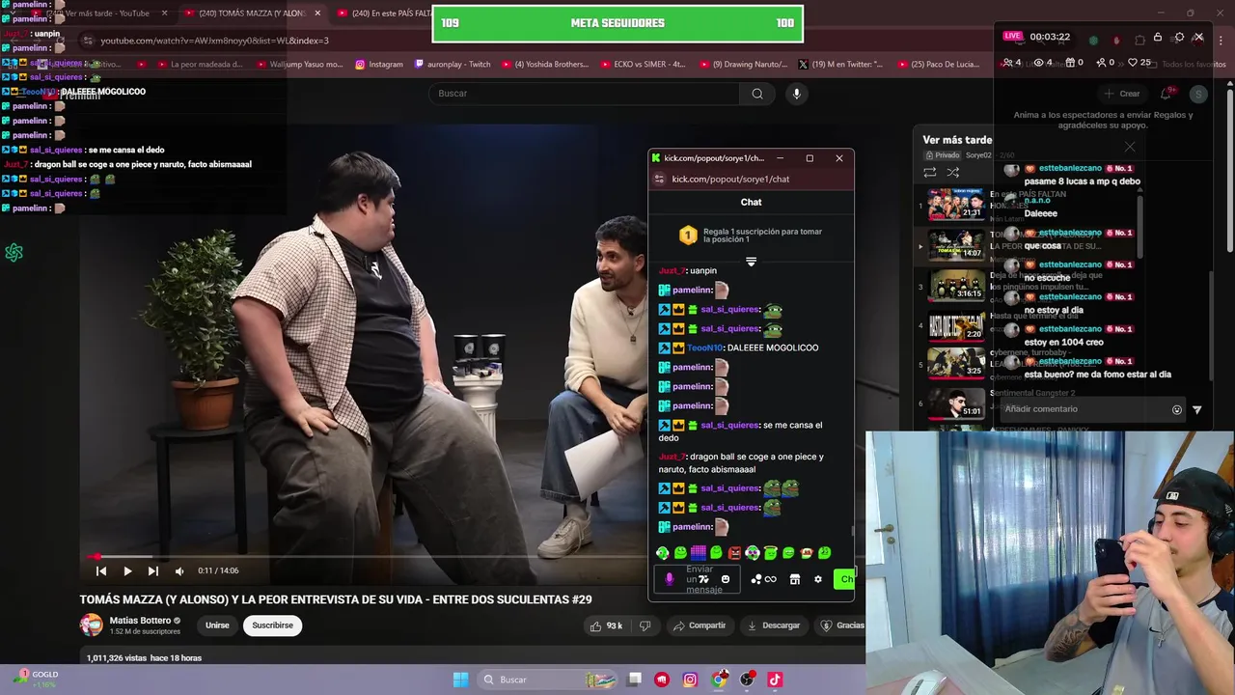
Task: Subscribe with the Suscribirse button
Action: click(272, 625)
